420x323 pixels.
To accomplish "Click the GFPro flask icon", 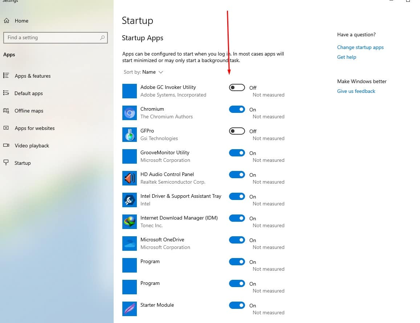I will coord(130,135).
